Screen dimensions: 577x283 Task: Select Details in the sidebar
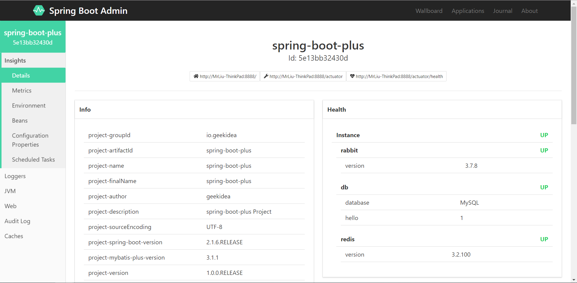pos(33,75)
